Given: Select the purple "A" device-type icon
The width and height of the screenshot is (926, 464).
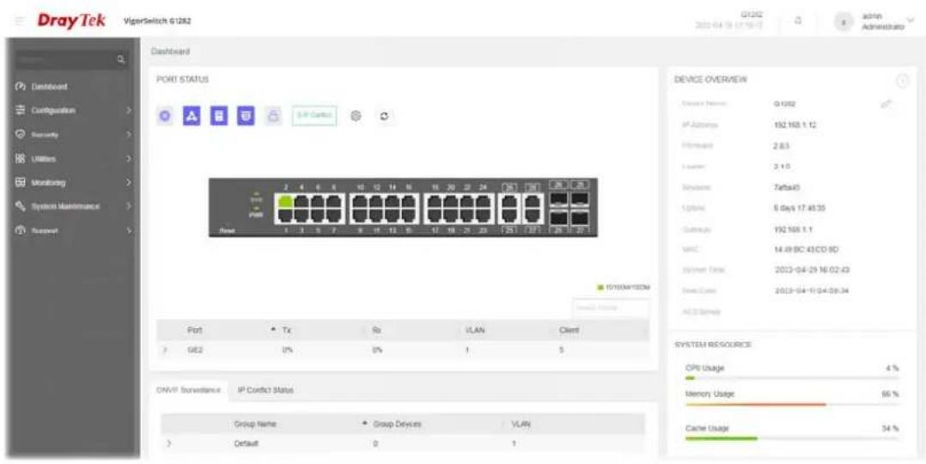Looking at the screenshot, I should point(191,117).
